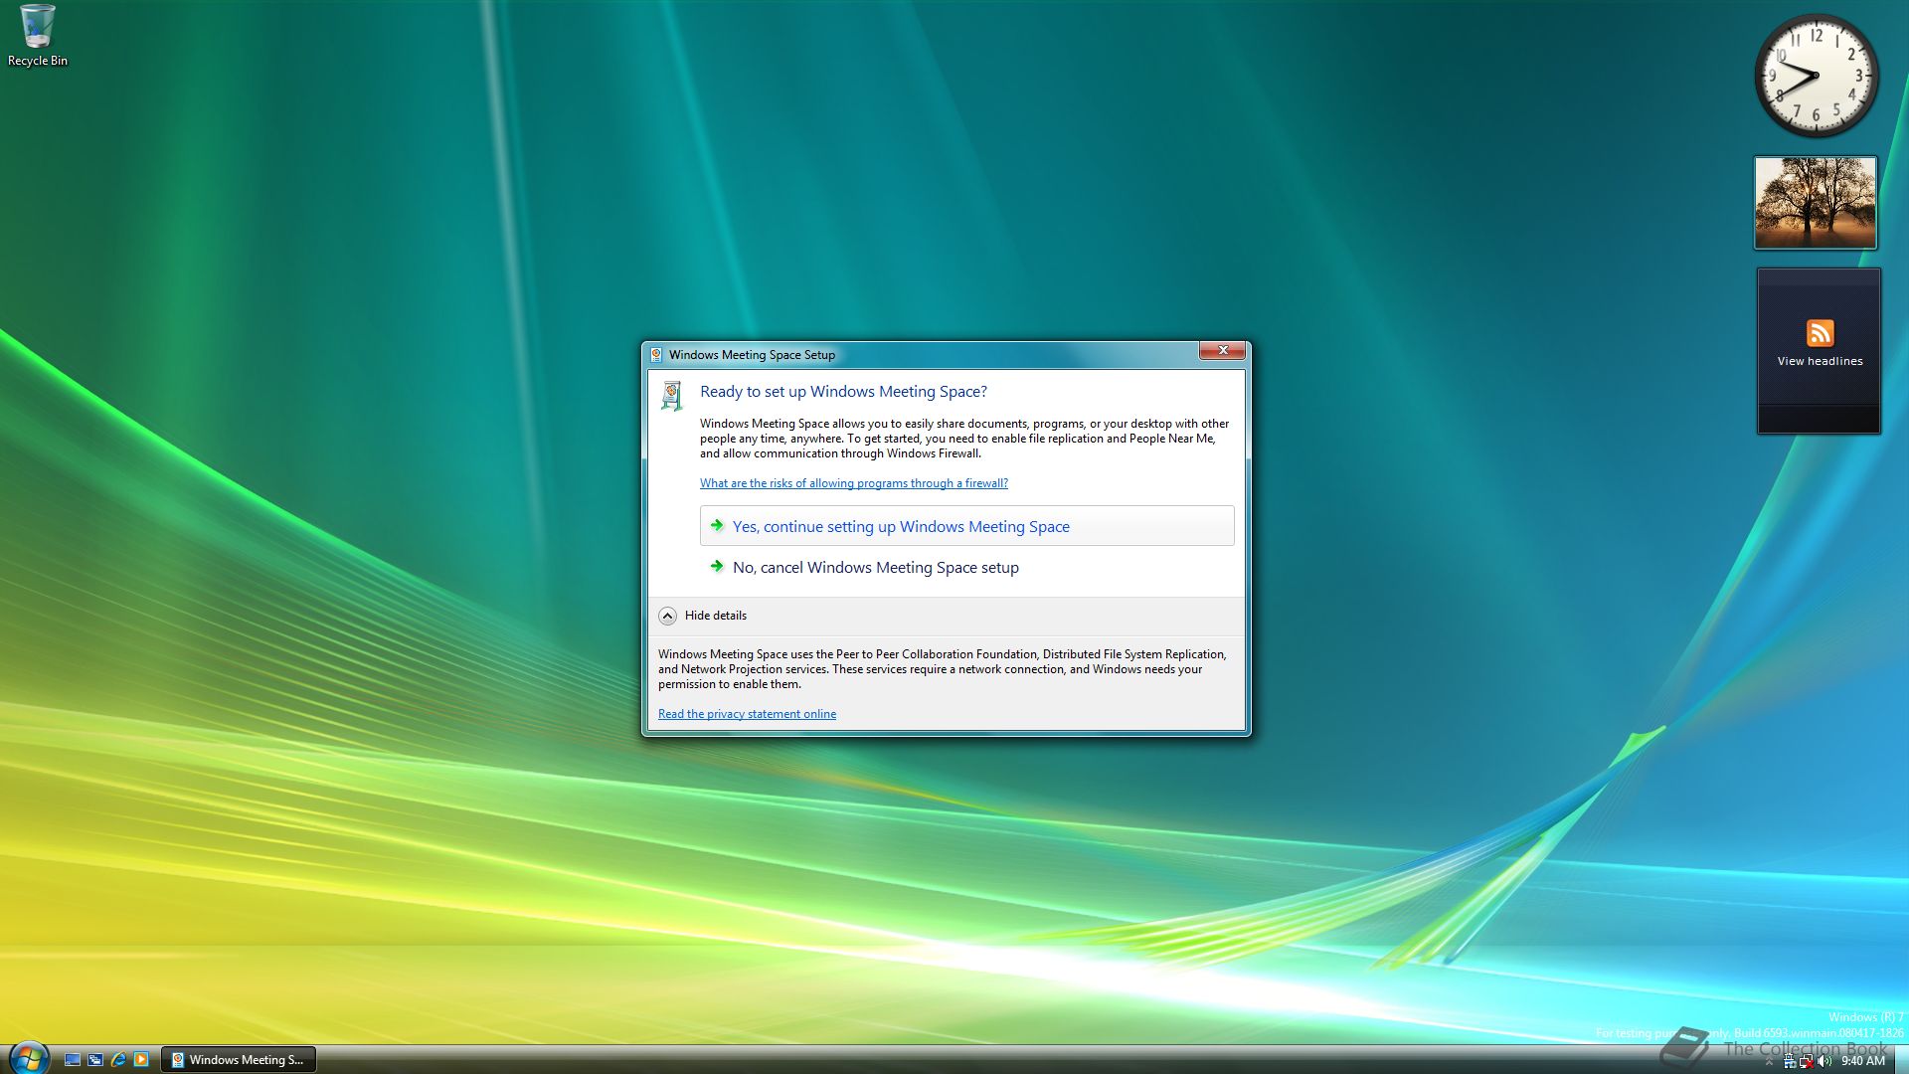Launch Internet Explorer from quick launch
Screen dimensions: 1909x1074
coord(118,1060)
